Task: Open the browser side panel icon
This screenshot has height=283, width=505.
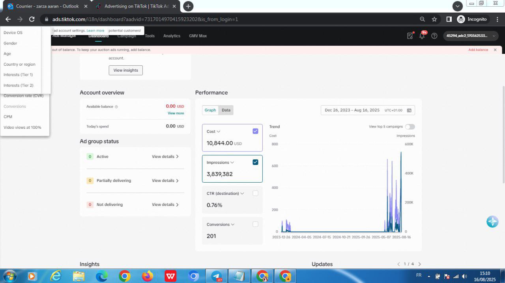Action: [x=449, y=19]
